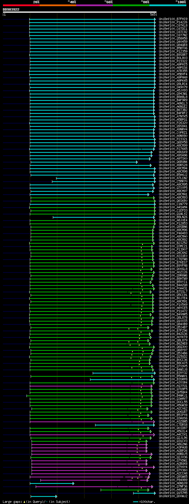Select label UniRef100_Q3MC21
Viewport: 189px width, 504px height.
173,246
